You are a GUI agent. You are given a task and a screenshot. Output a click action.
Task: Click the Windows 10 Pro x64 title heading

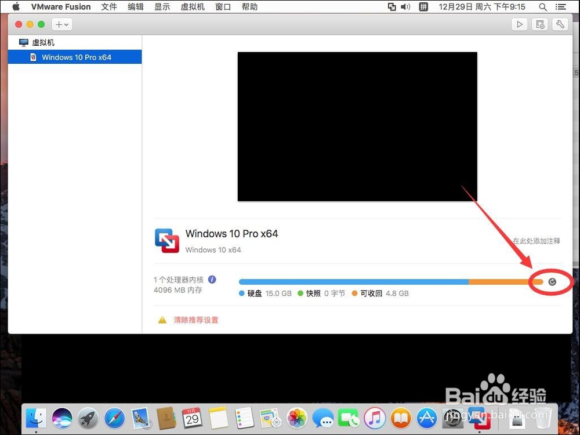click(231, 234)
